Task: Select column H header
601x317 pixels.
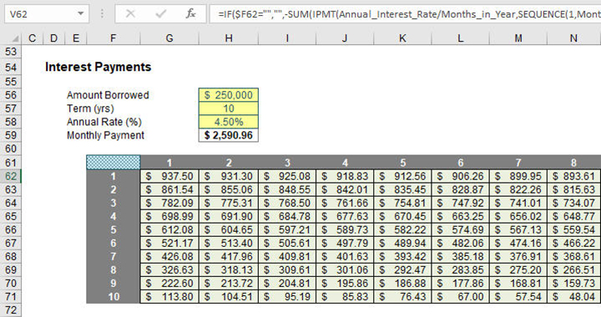Action: click(x=229, y=38)
